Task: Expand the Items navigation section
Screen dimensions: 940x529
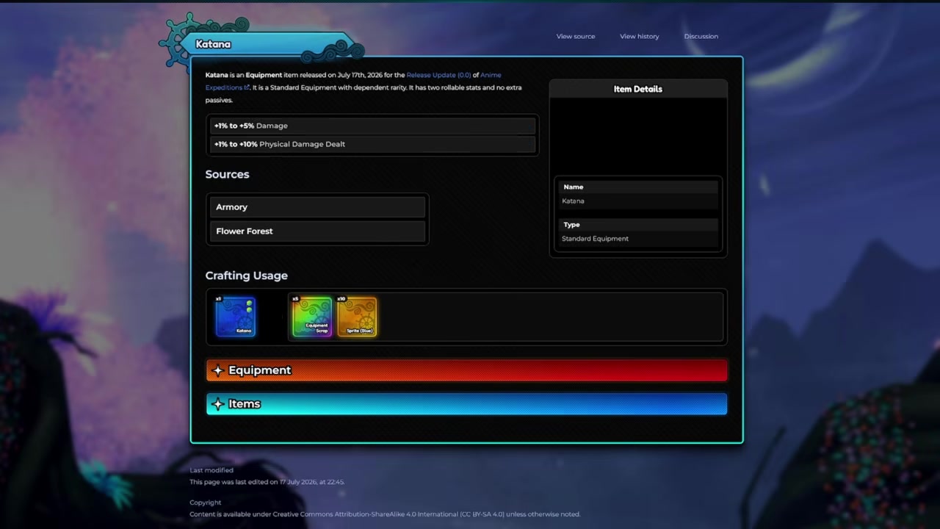Action: coord(467,404)
